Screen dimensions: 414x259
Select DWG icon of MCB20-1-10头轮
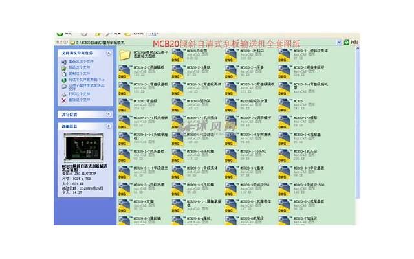(231, 155)
